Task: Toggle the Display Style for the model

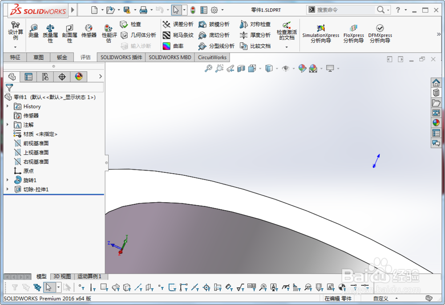Action: pos(269,68)
